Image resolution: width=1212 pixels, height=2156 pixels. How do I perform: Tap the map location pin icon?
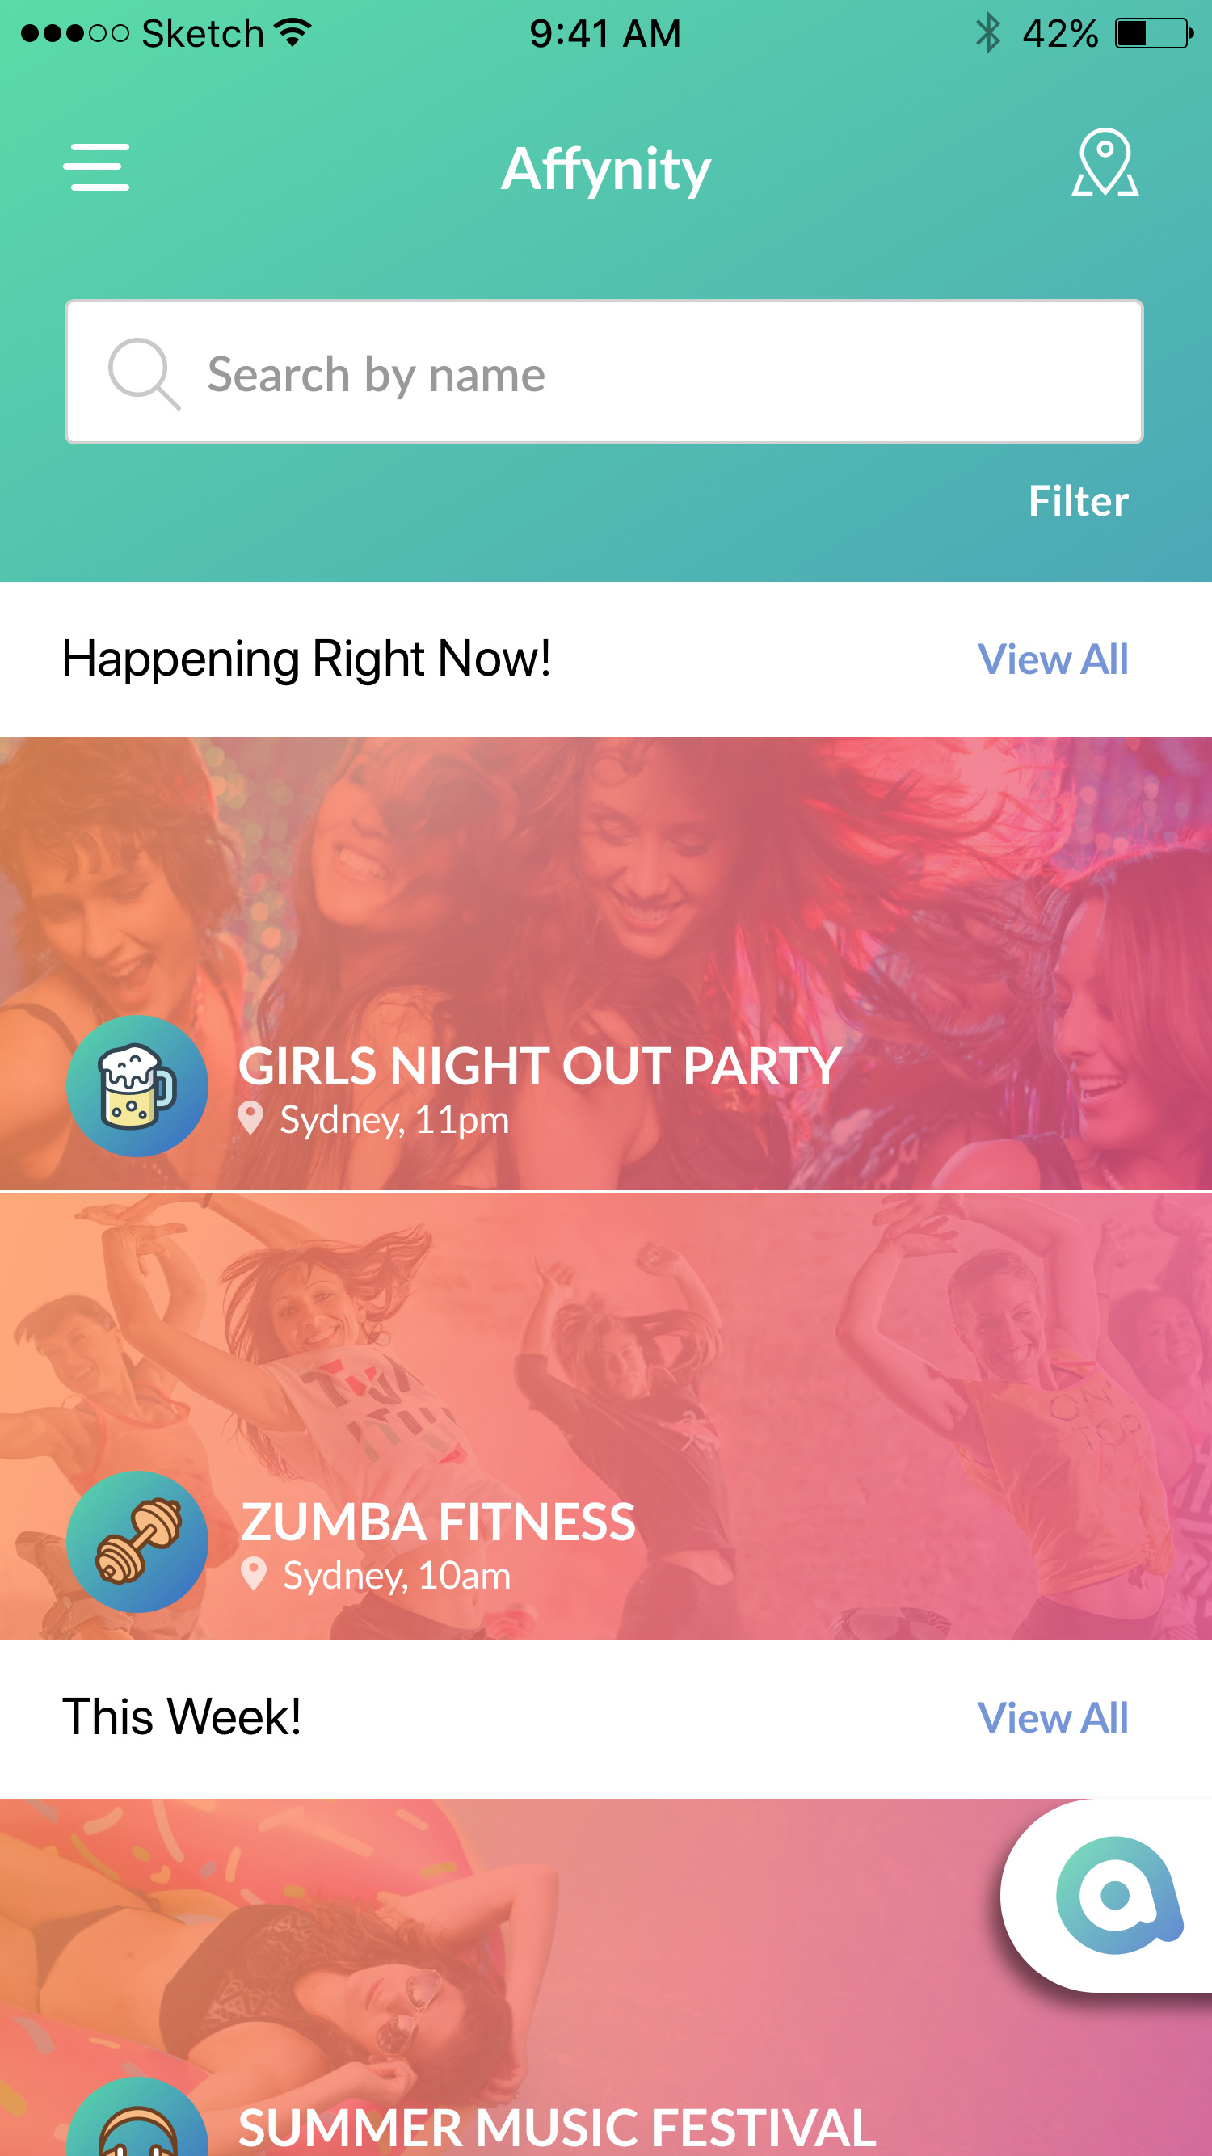click(x=1105, y=162)
